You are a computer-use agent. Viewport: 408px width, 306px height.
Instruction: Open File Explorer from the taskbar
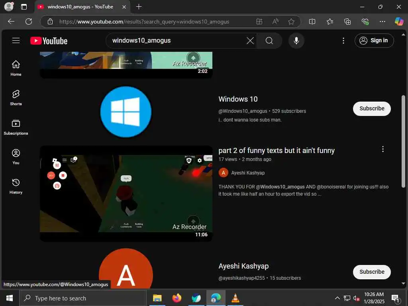pos(157,298)
